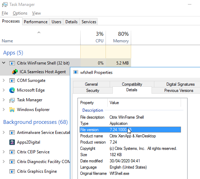This screenshot has width=200, height=179.
Task: Select the Copyright property row
Action: click(130, 148)
